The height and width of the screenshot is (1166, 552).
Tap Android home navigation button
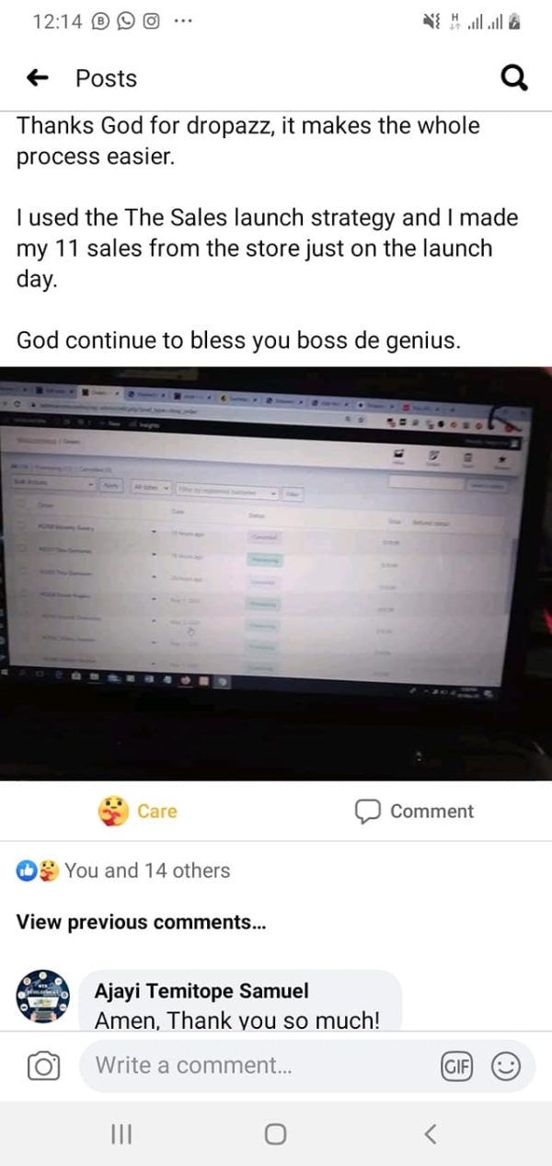275,1135
